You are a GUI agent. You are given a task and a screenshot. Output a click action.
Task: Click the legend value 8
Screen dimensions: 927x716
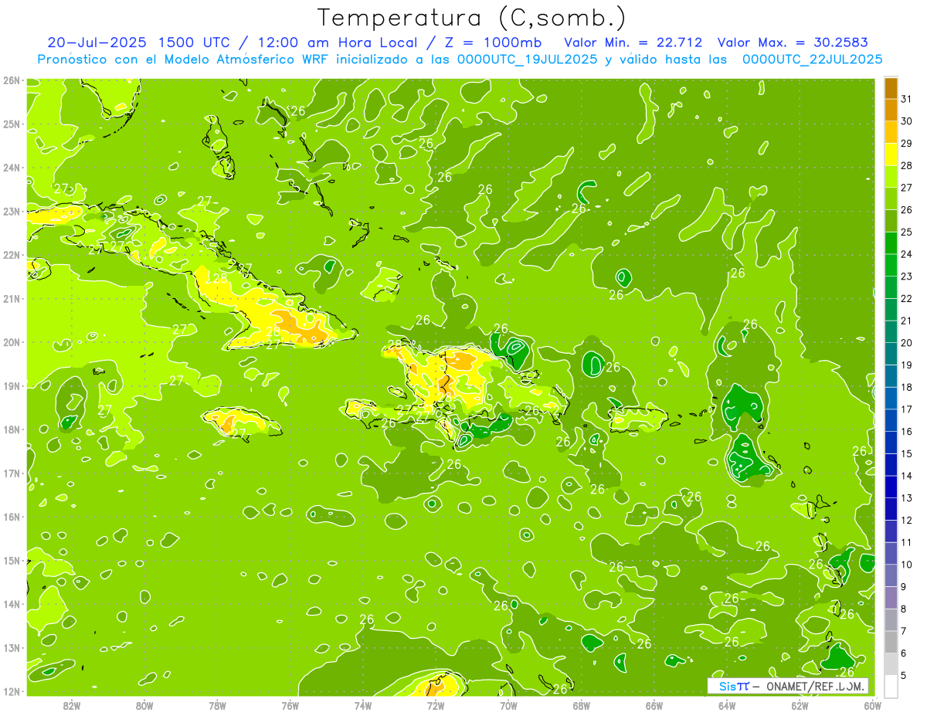point(904,609)
